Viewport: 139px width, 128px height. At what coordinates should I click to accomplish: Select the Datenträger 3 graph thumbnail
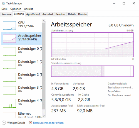pyautogui.click(x=9, y=90)
